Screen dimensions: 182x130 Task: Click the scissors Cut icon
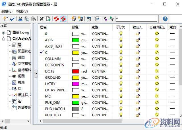pyautogui.click(x=20, y=19)
